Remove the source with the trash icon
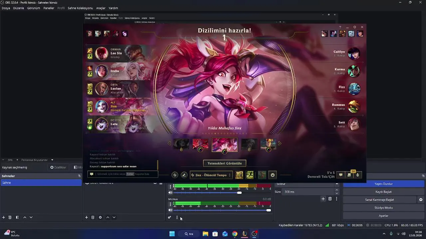 93,217
